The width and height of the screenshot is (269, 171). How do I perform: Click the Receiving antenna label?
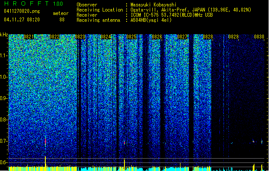point(98,20)
